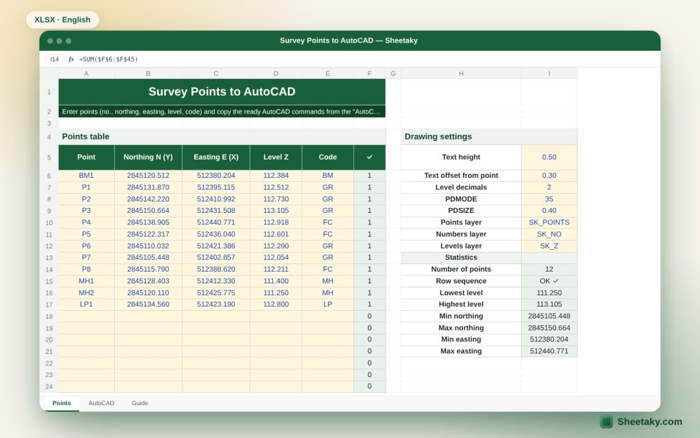Click Level decimals value 2
The height and width of the screenshot is (438, 700).
click(x=549, y=188)
